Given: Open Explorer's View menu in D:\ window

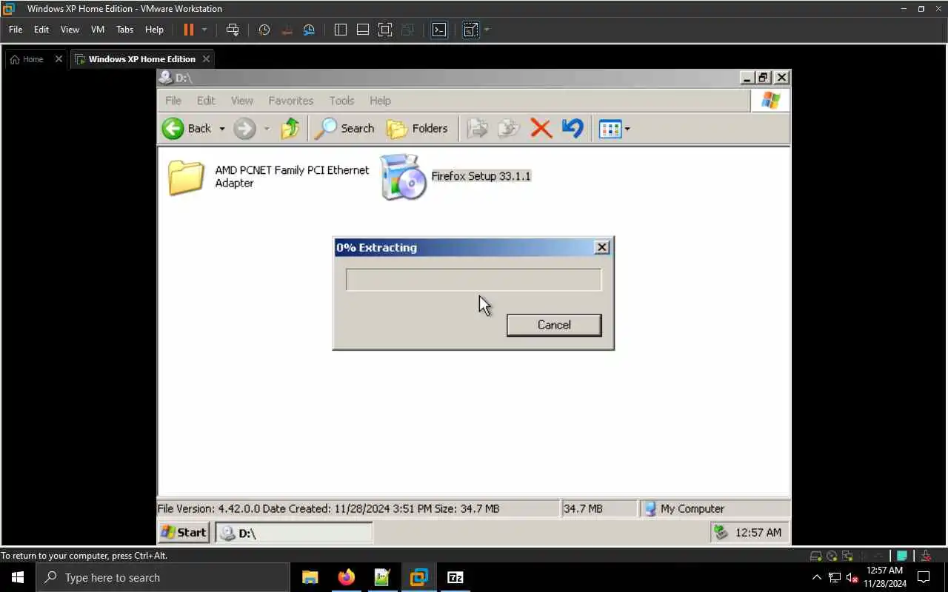Looking at the screenshot, I should coord(242,101).
